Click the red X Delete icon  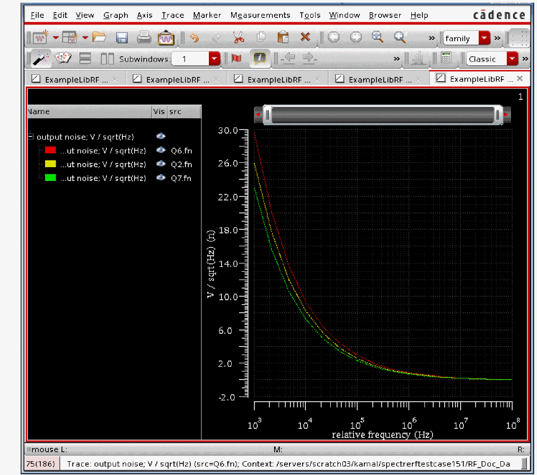305,38
